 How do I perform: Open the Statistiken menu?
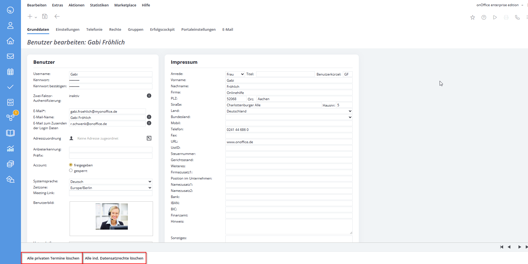pyautogui.click(x=99, y=5)
